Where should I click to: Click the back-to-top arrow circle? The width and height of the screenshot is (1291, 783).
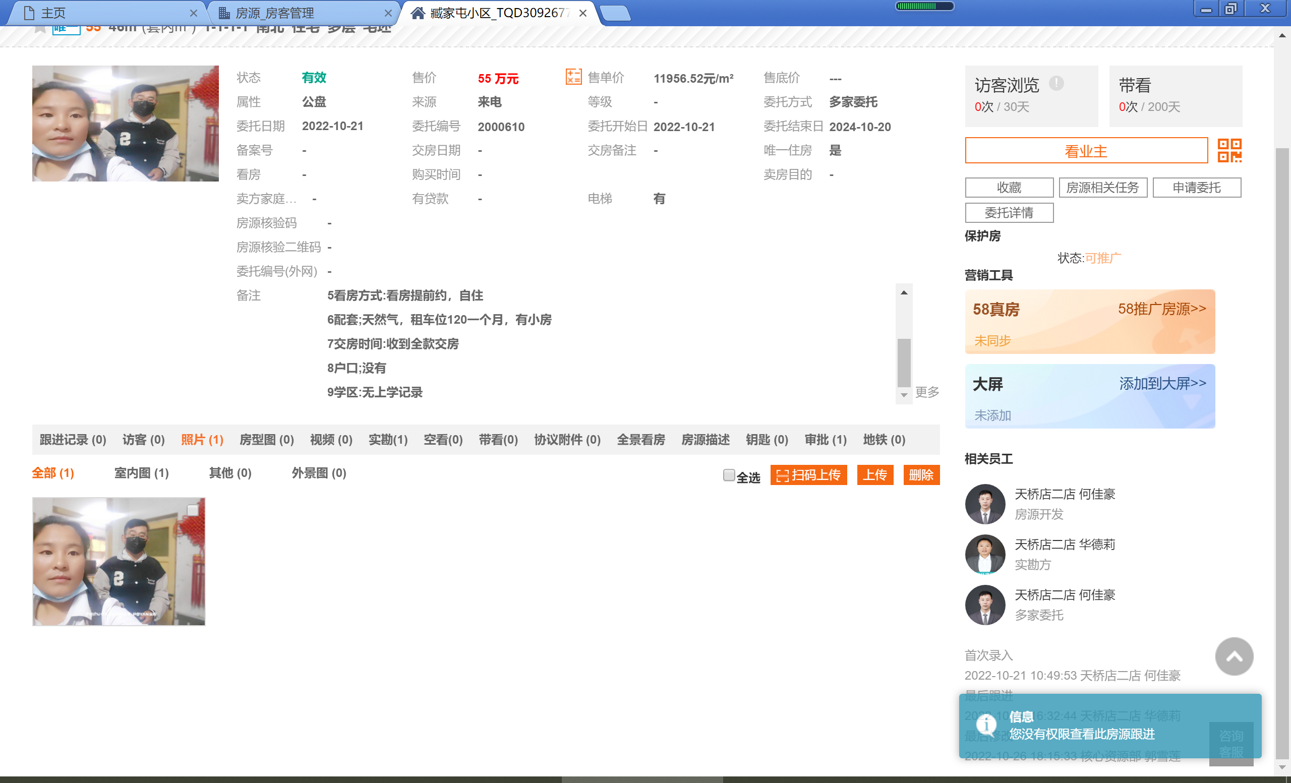(x=1234, y=656)
